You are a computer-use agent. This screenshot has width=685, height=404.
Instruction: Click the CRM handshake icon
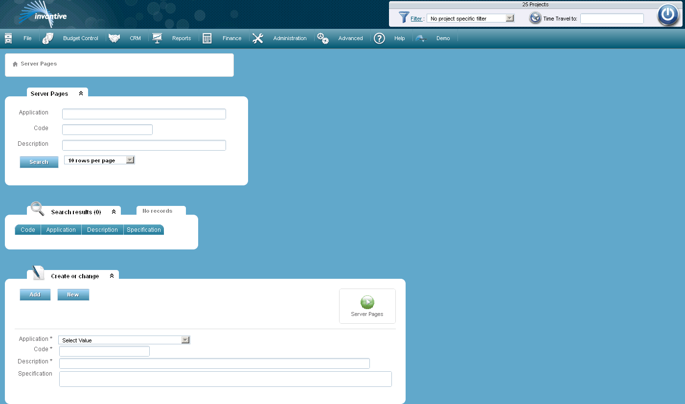click(114, 38)
